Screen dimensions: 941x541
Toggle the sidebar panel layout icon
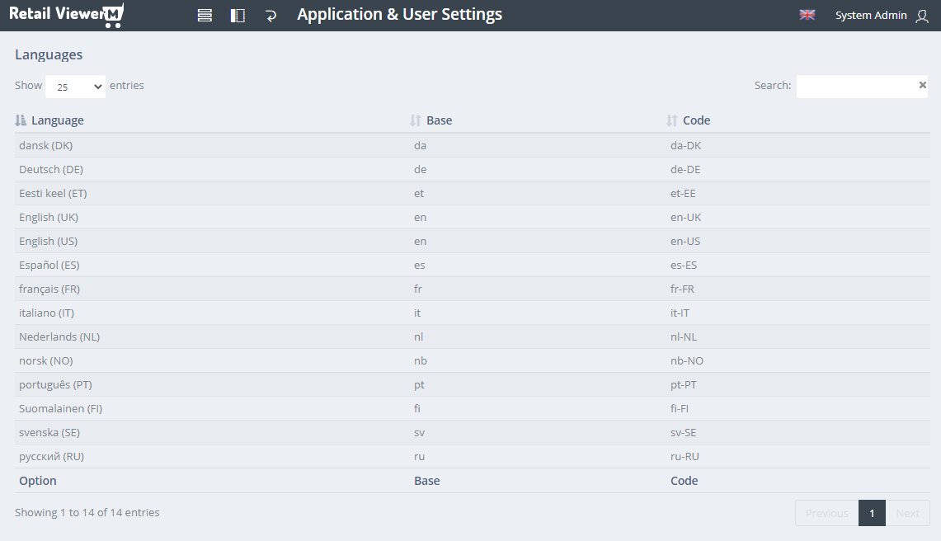click(238, 16)
